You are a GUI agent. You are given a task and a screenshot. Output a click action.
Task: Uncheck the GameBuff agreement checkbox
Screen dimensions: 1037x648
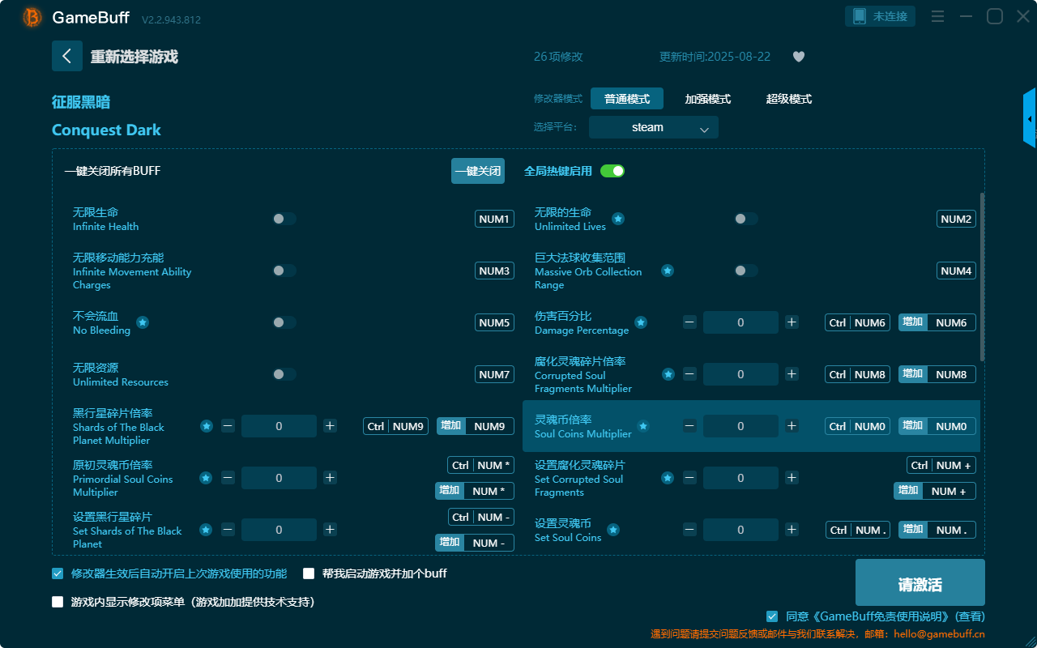click(772, 616)
